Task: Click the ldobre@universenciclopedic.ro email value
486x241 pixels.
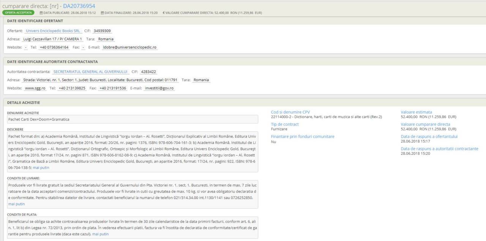Action: 129,47
